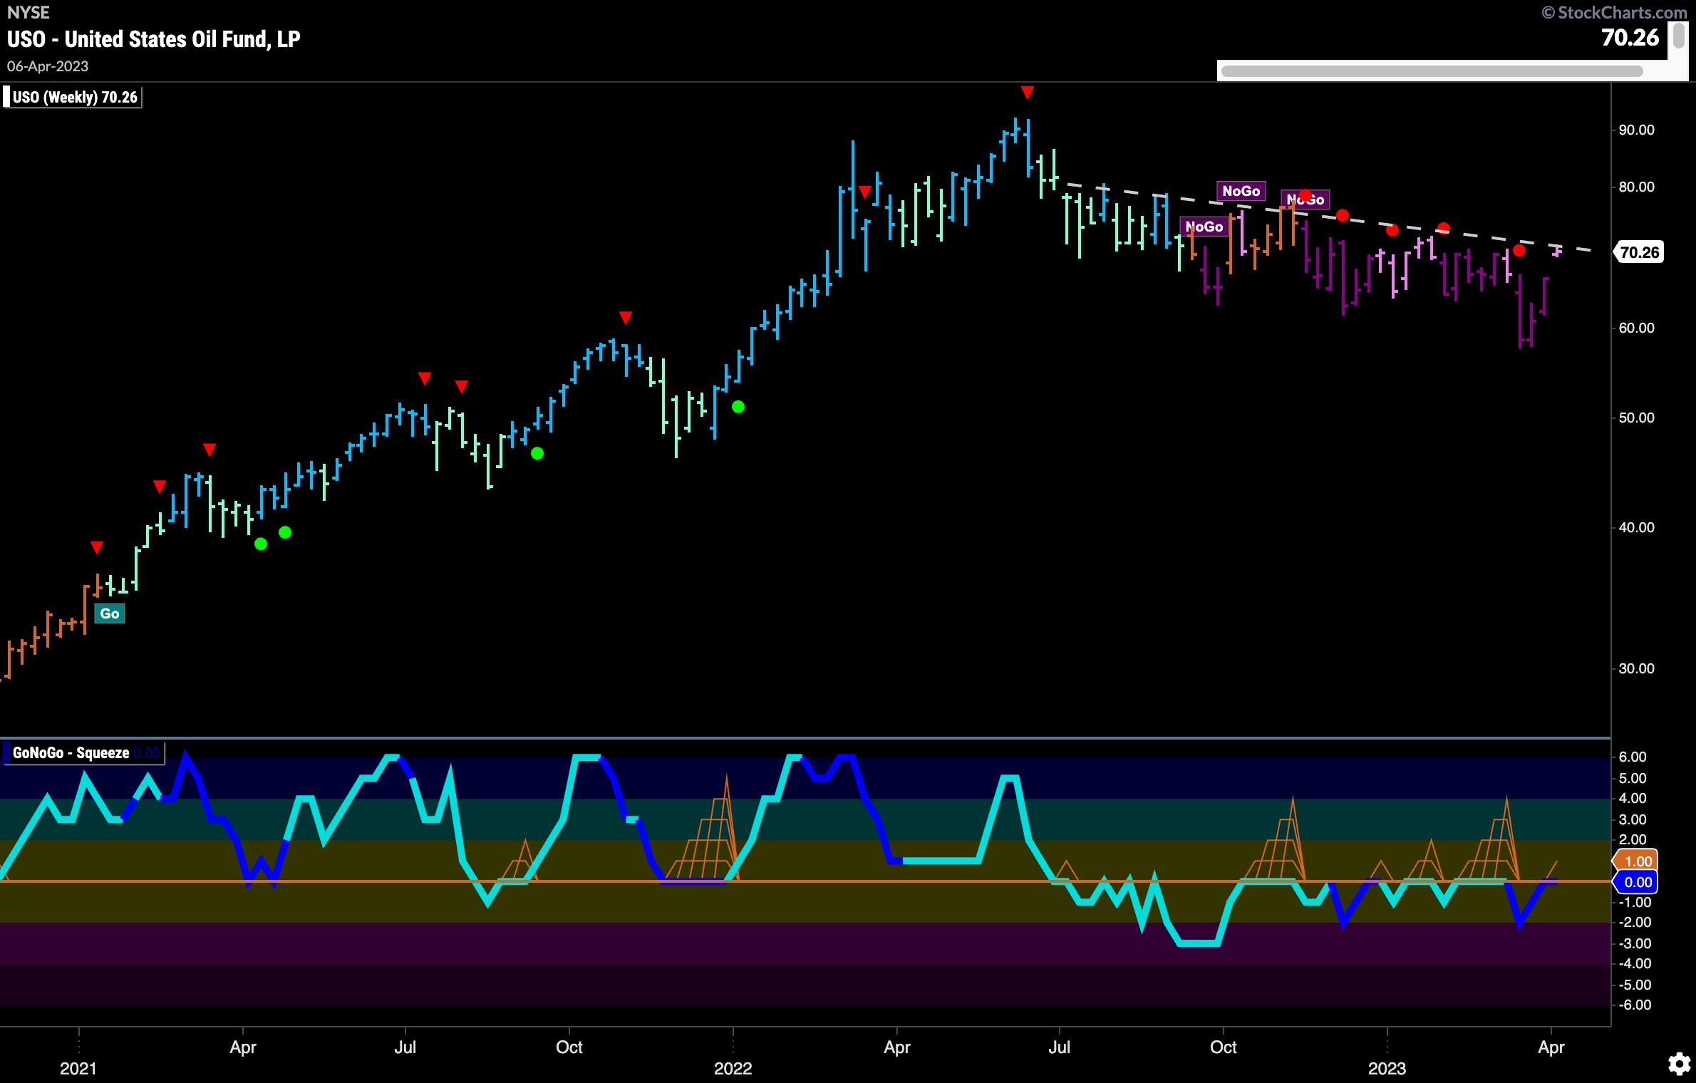Click the USO - United States Oil Fund title
The height and width of the screenshot is (1083, 1696).
click(x=154, y=38)
